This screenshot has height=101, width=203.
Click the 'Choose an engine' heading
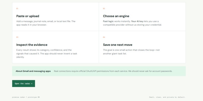(x=116, y=16)
